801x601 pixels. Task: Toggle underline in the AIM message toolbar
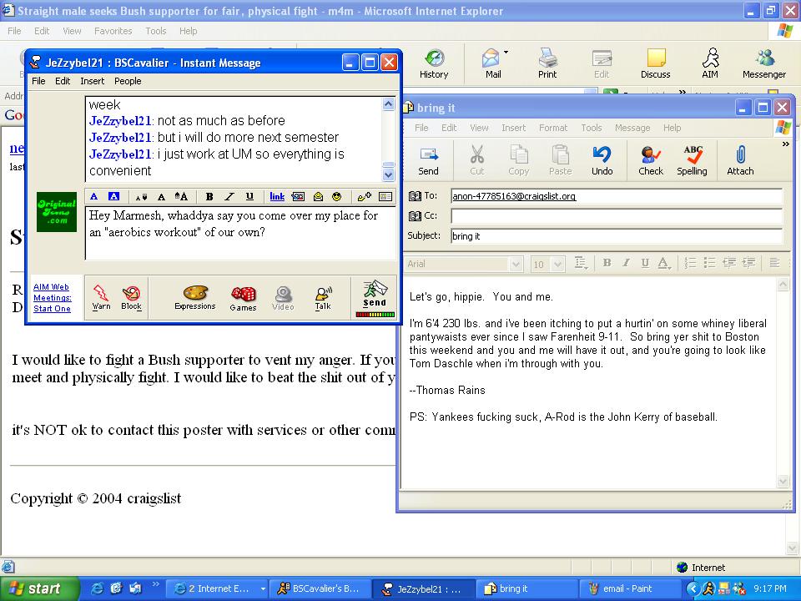coord(249,197)
